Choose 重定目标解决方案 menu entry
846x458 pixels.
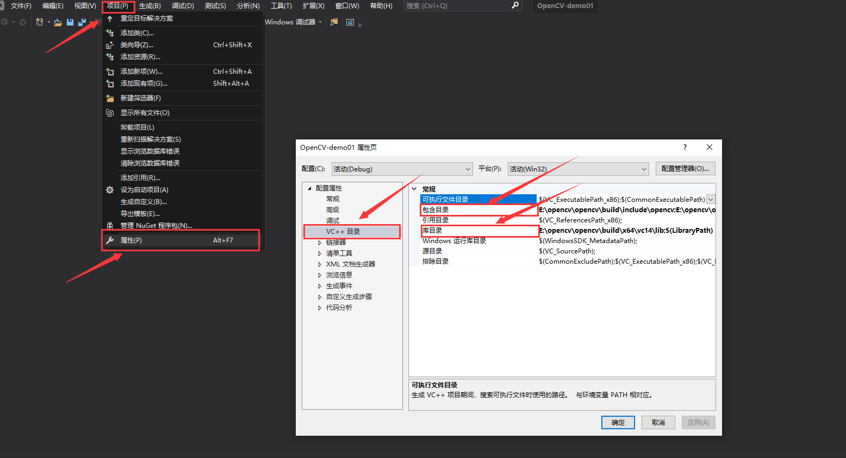coord(182,18)
